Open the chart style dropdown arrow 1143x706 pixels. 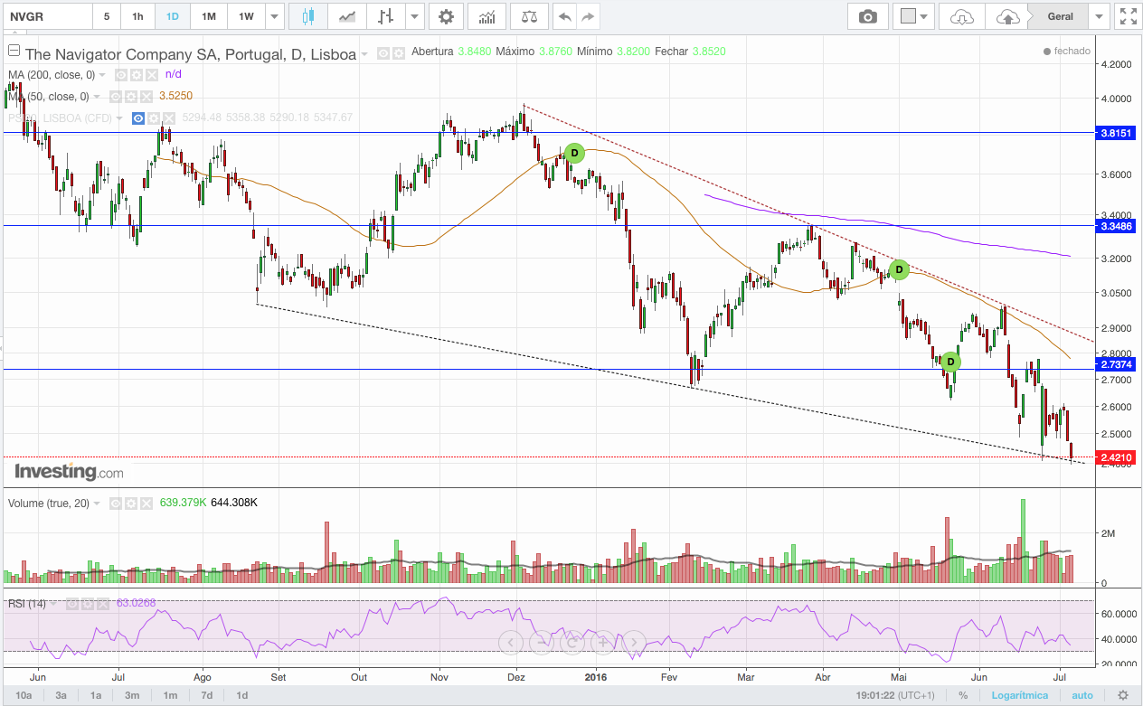414,16
